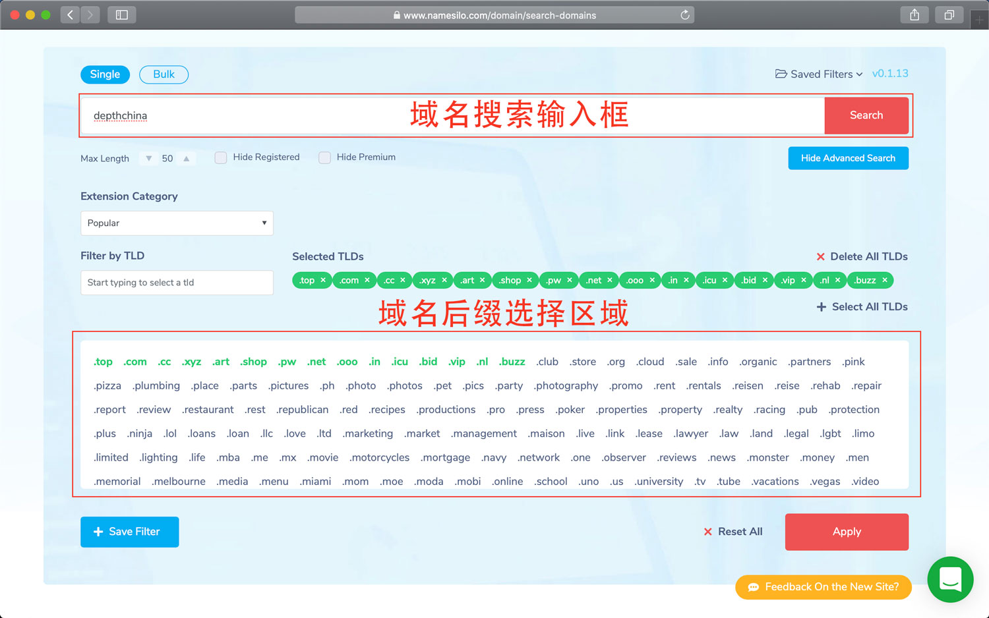The width and height of the screenshot is (989, 618).
Task: Remove the .vip tag from Selected TLDs
Action: click(804, 280)
